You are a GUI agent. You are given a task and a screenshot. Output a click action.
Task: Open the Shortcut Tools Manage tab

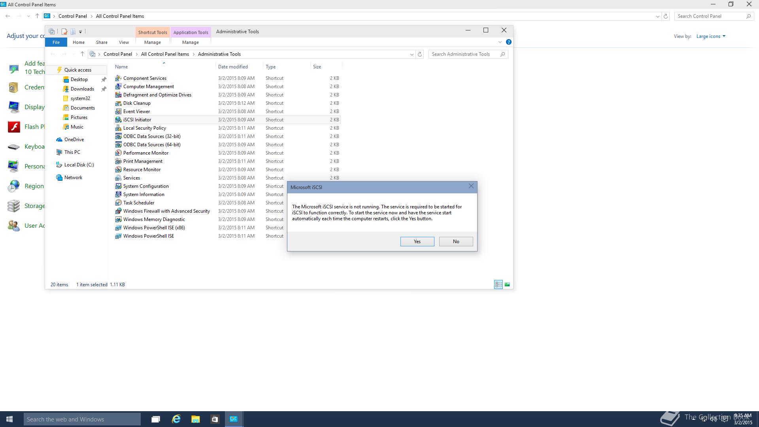[153, 42]
